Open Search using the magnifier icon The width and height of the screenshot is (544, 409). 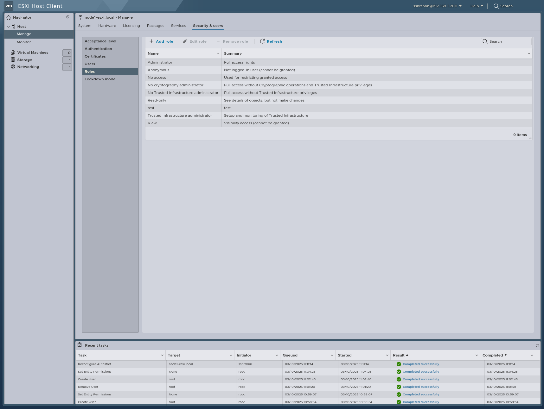tap(496, 6)
